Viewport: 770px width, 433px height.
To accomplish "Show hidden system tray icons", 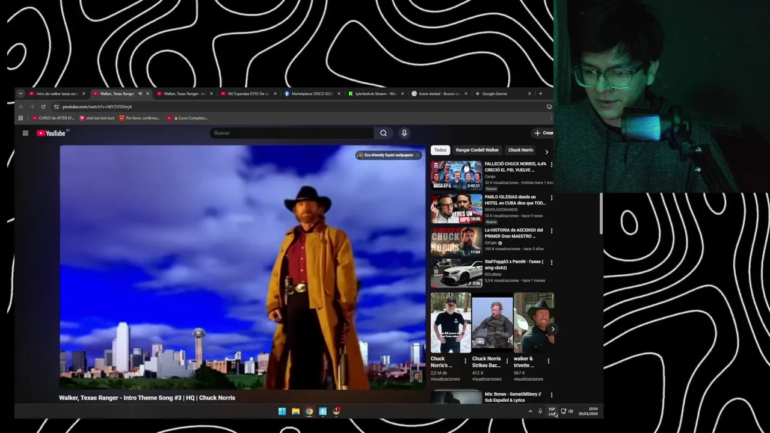I will click(x=530, y=411).
